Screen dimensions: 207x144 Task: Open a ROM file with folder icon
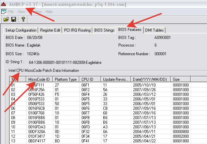point(6,19)
